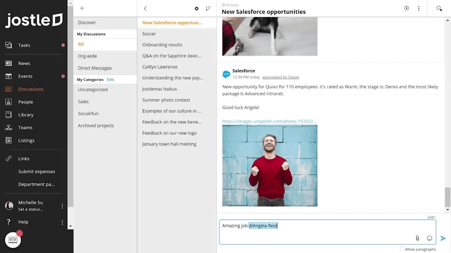Open the laughing man image thumbnail
This screenshot has width=451, height=253.
point(270,166)
